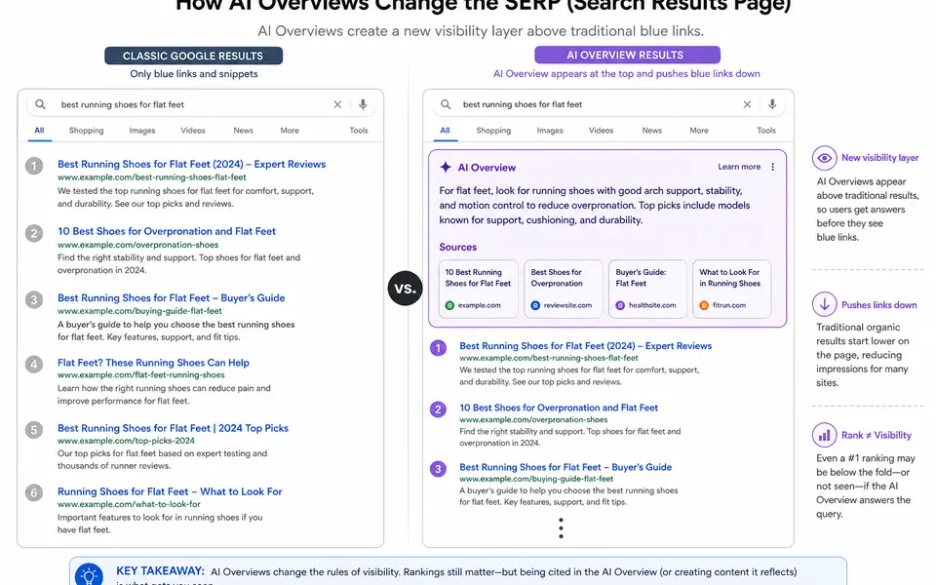Switch to Images tab in AI Overview panel
The height and width of the screenshot is (585, 936).
point(550,130)
